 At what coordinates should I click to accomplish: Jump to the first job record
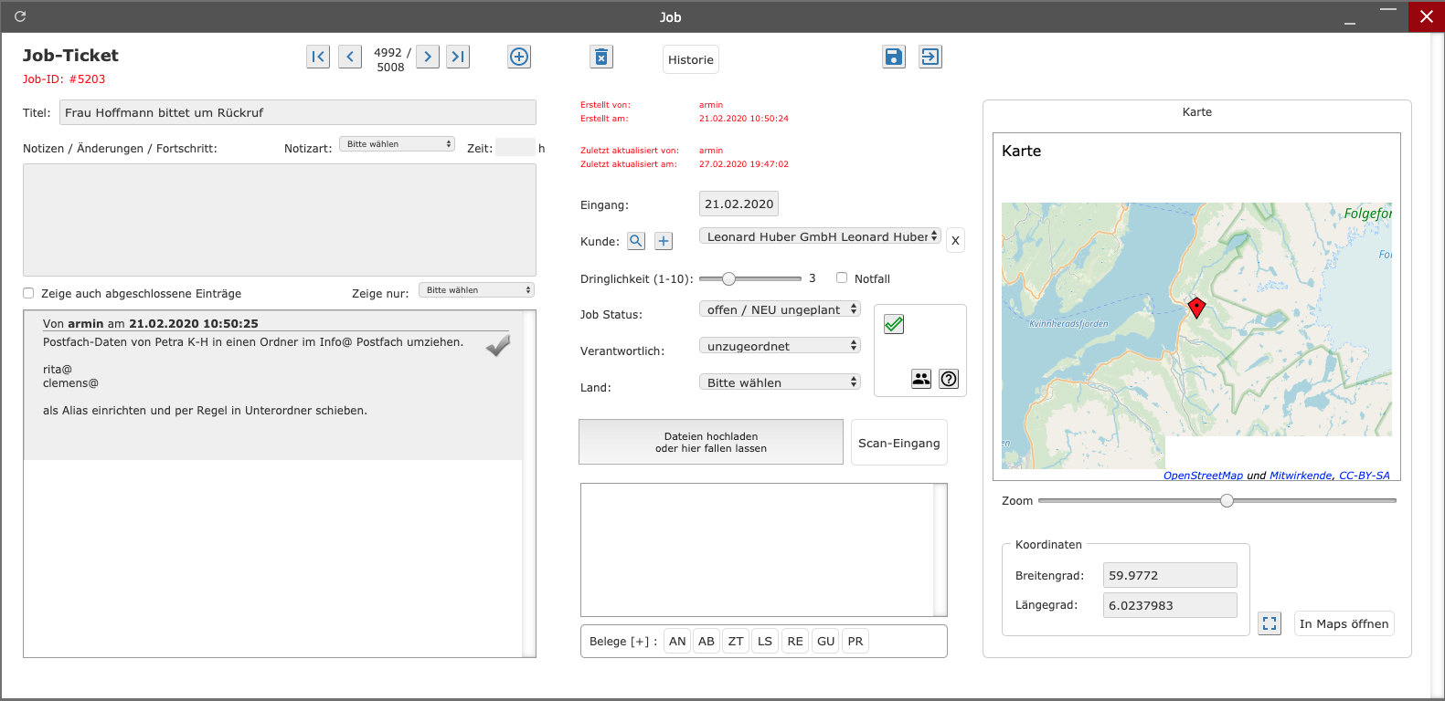point(318,57)
